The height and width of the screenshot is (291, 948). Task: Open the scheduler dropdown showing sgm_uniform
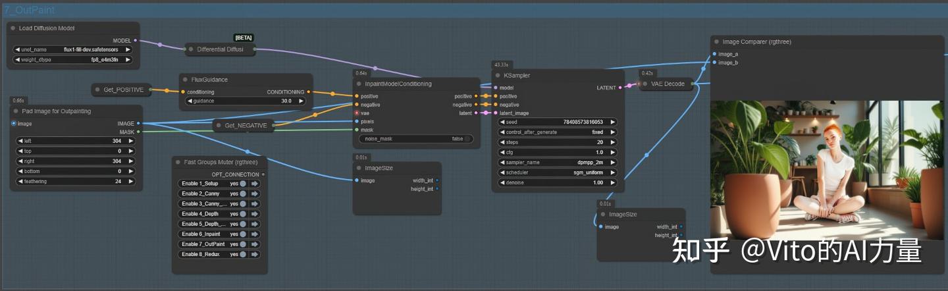557,172
